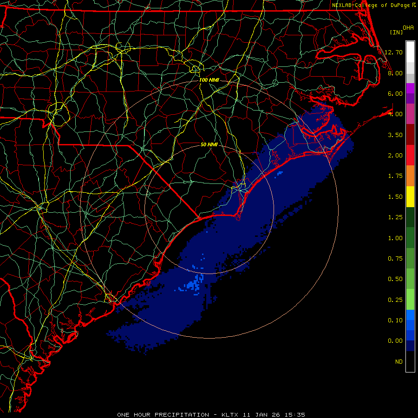This screenshot has height=418, width=418.
Task: Click the 'NEXLAB-College of DuPage' credit text
Action: (x=371, y=5)
